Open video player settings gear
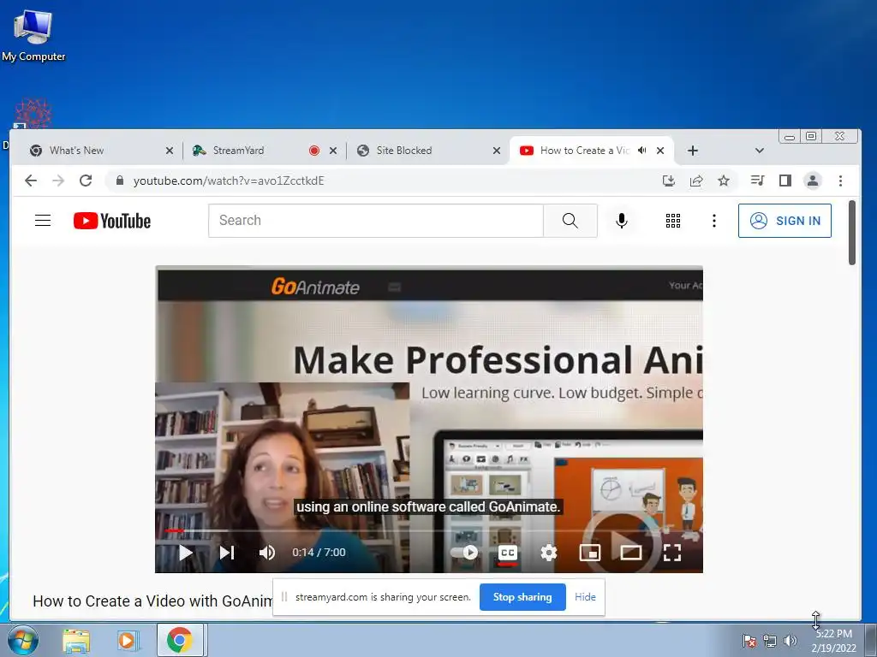The image size is (877, 657). tap(549, 553)
